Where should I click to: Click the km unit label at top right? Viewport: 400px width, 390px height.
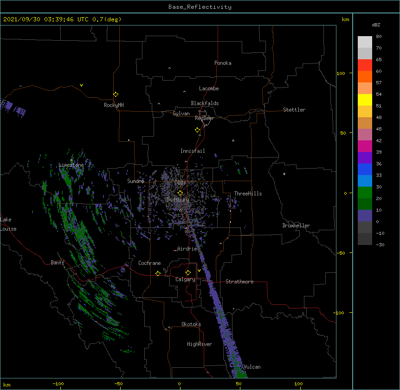click(x=346, y=19)
